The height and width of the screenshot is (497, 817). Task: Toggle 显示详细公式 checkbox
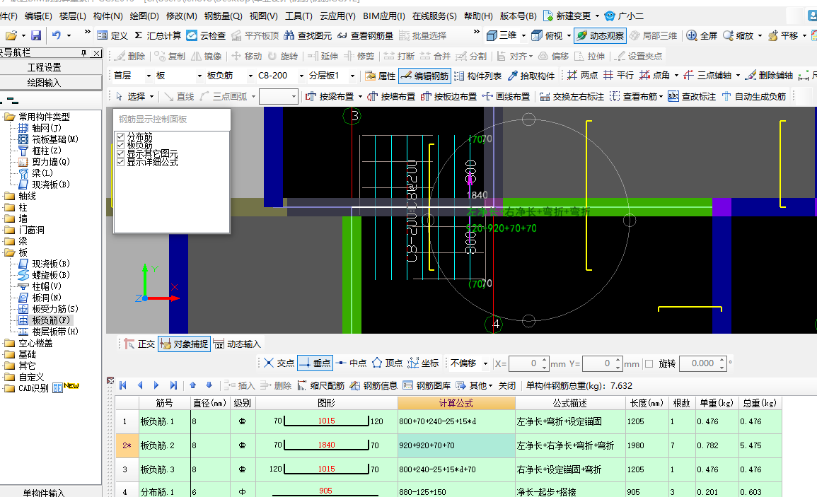pos(120,162)
